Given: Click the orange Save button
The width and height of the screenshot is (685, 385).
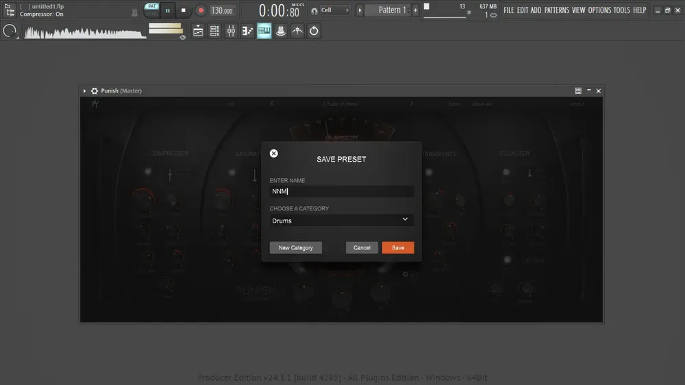Looking at the screenshot, I should (x=398, y=248).
